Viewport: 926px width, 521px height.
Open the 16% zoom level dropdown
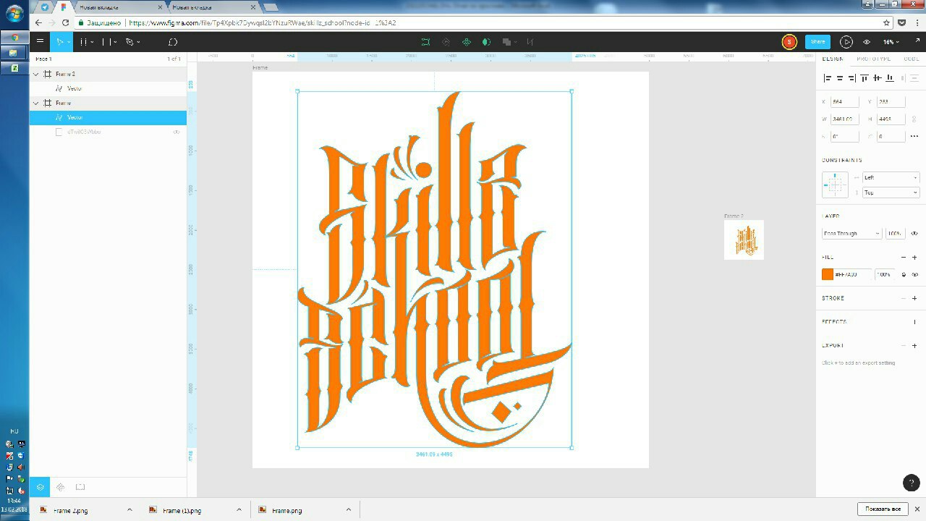(891, 42)
